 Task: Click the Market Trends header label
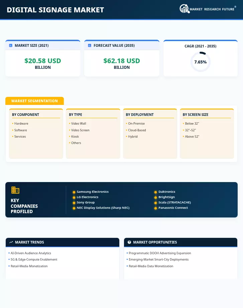(x=29, y=243)
